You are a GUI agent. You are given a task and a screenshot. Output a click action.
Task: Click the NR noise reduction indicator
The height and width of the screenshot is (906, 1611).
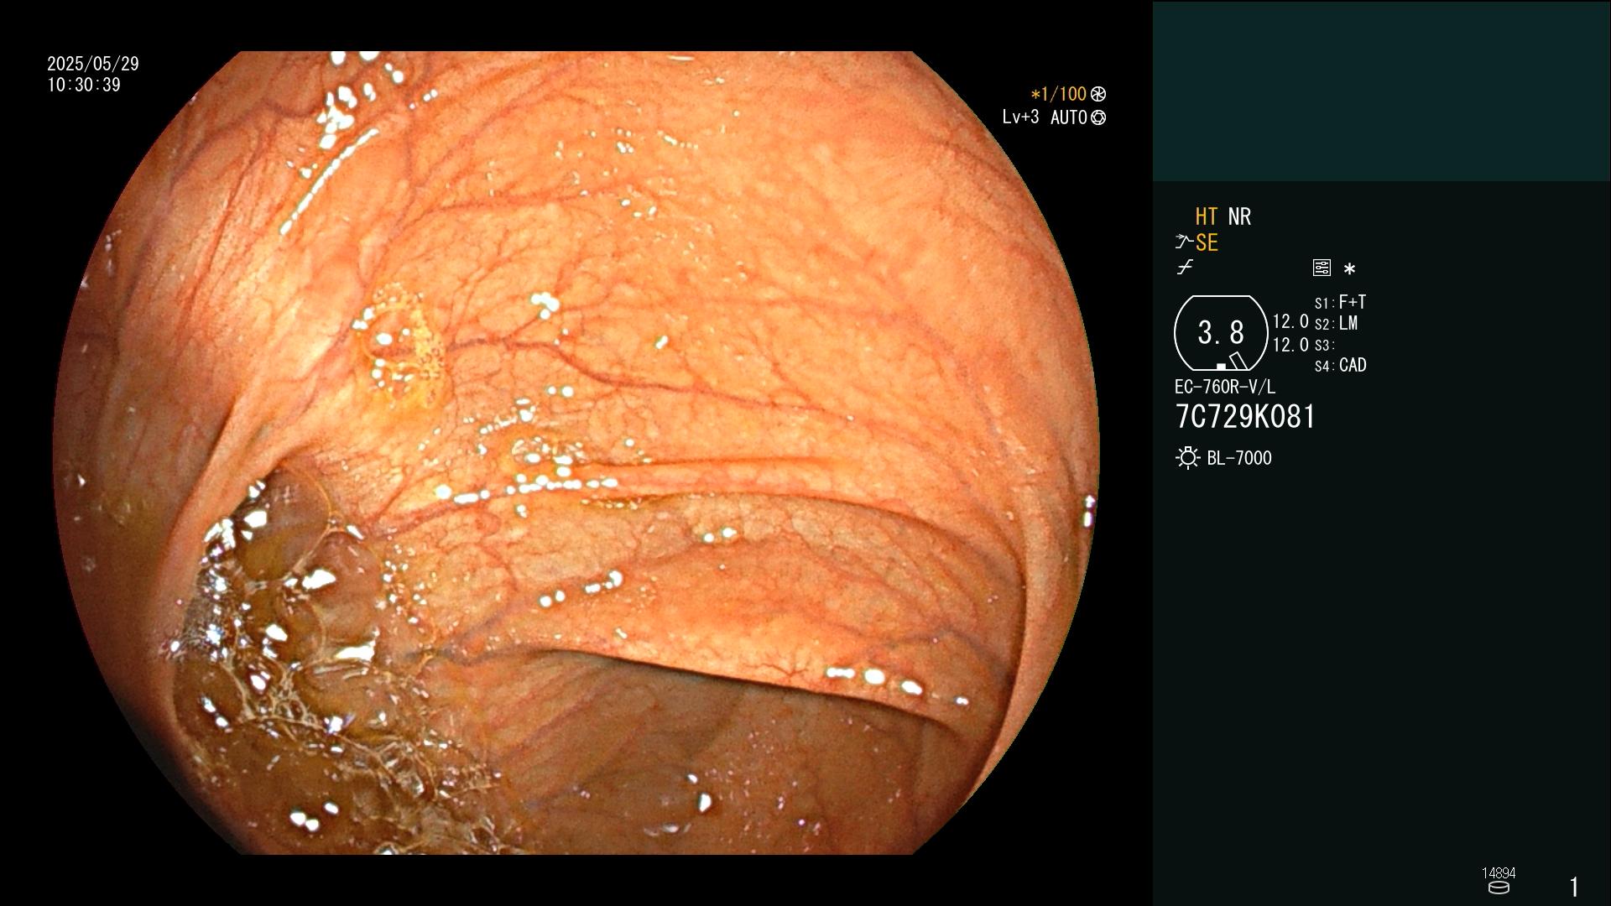coord(1240,216)
